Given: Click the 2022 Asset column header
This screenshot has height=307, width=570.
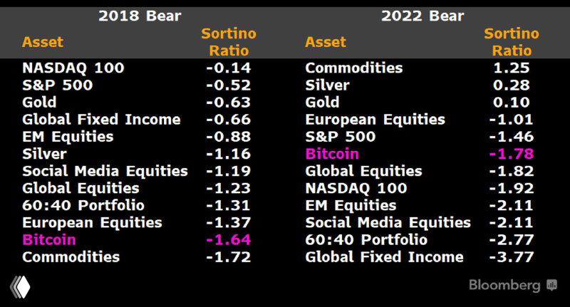Looking at the screenshot, I should (326, 42).
